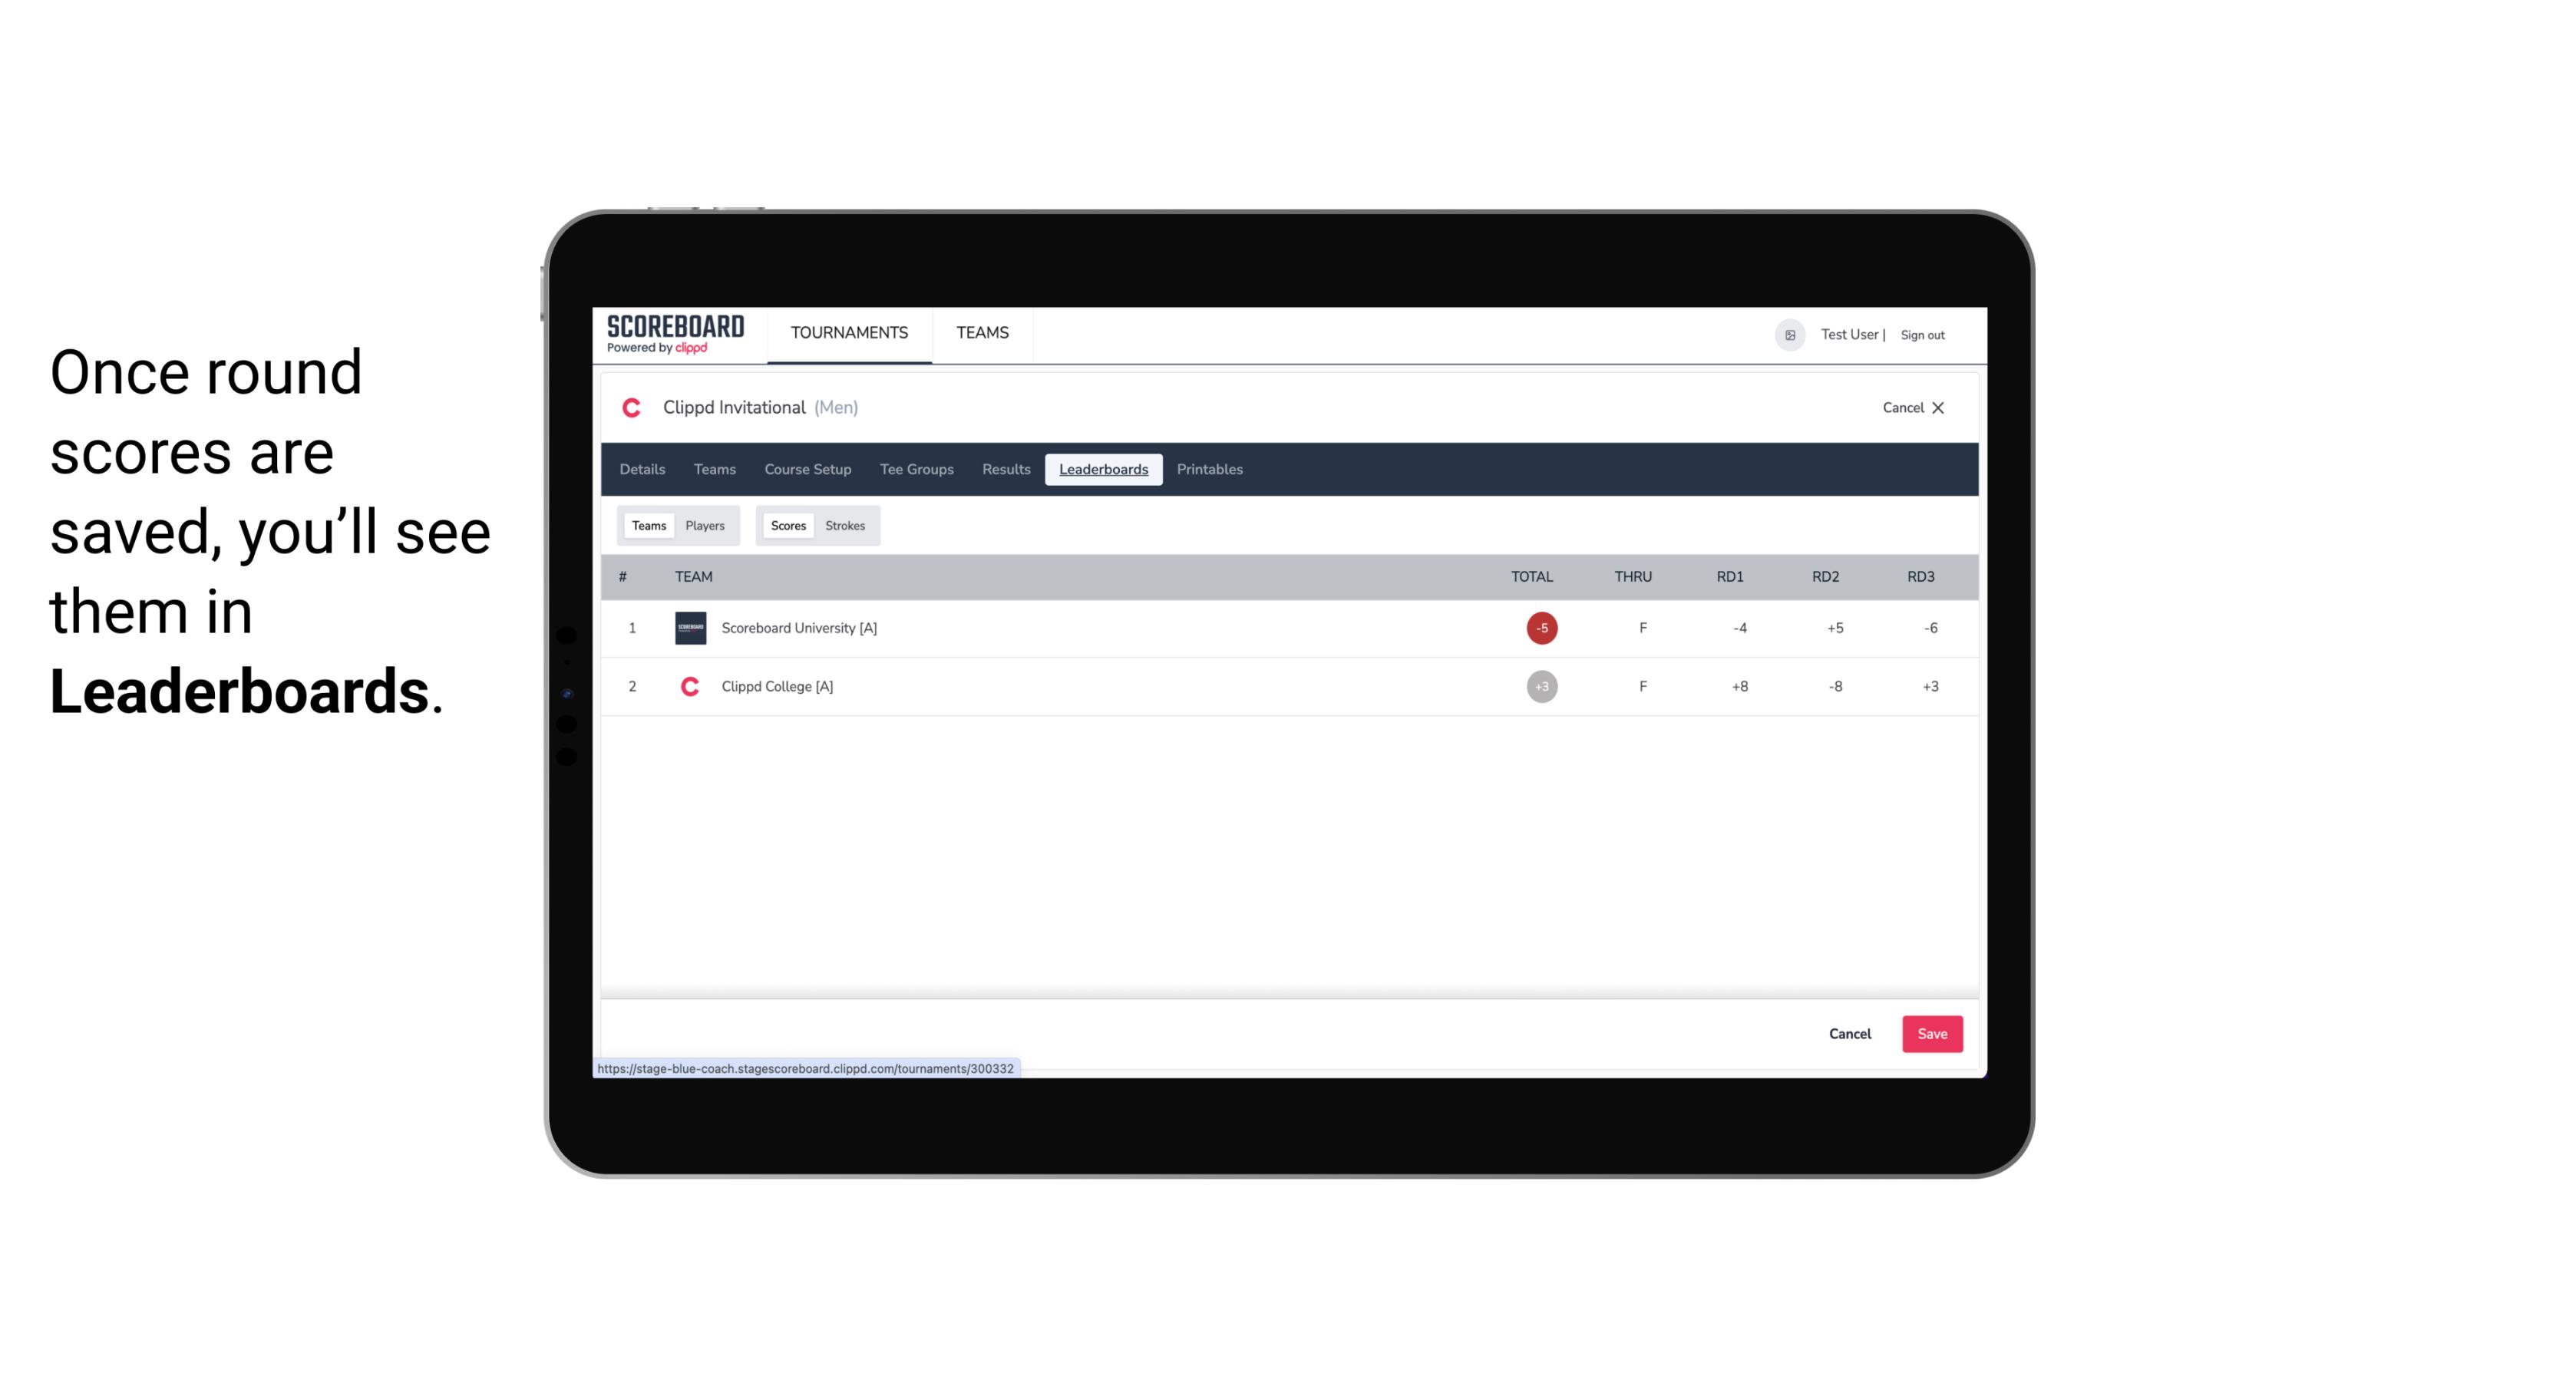Click the Printables tab

(x=1209, y=470)
